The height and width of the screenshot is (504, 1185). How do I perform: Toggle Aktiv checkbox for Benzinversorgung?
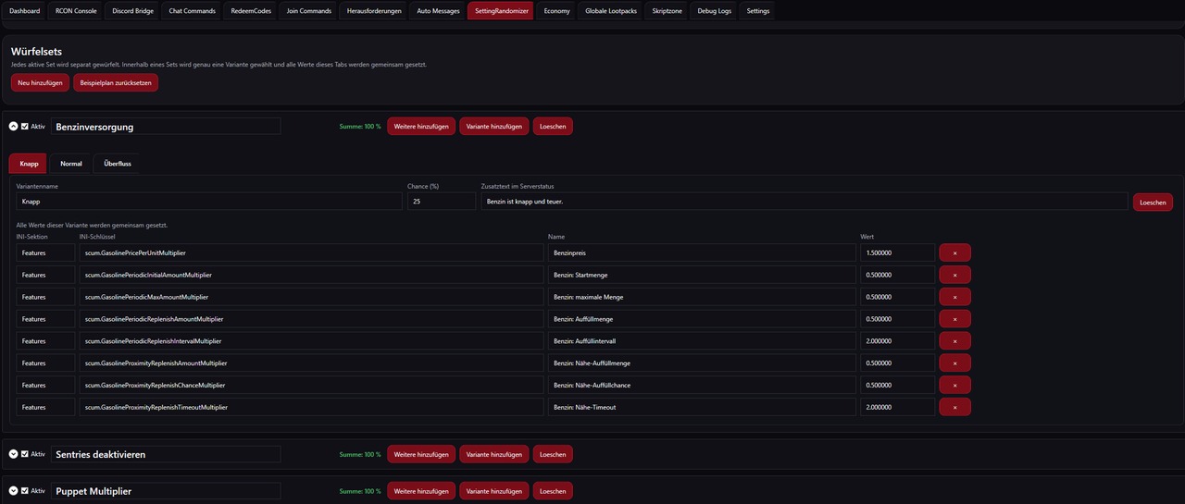25,127
